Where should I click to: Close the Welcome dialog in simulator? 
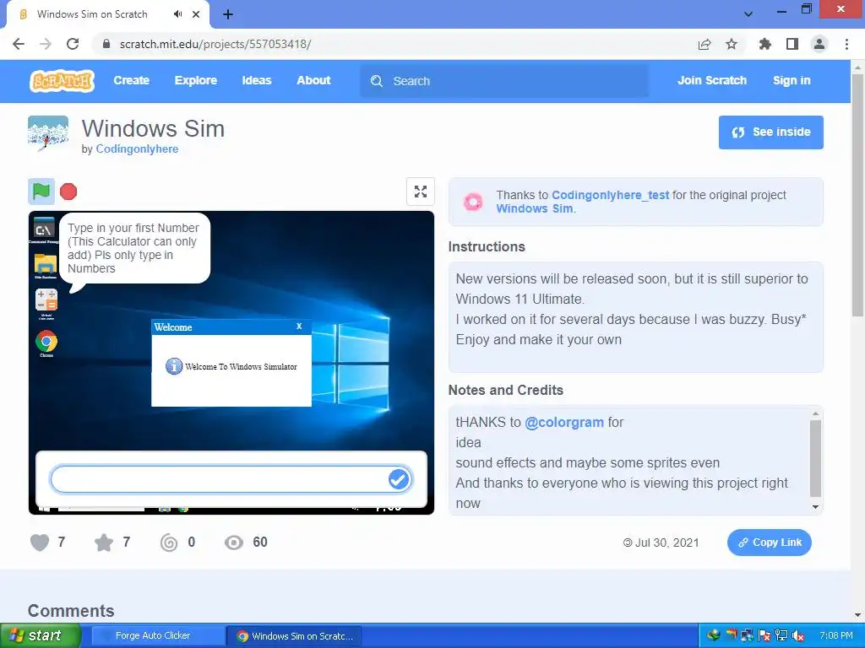click(x=299, y=327)
